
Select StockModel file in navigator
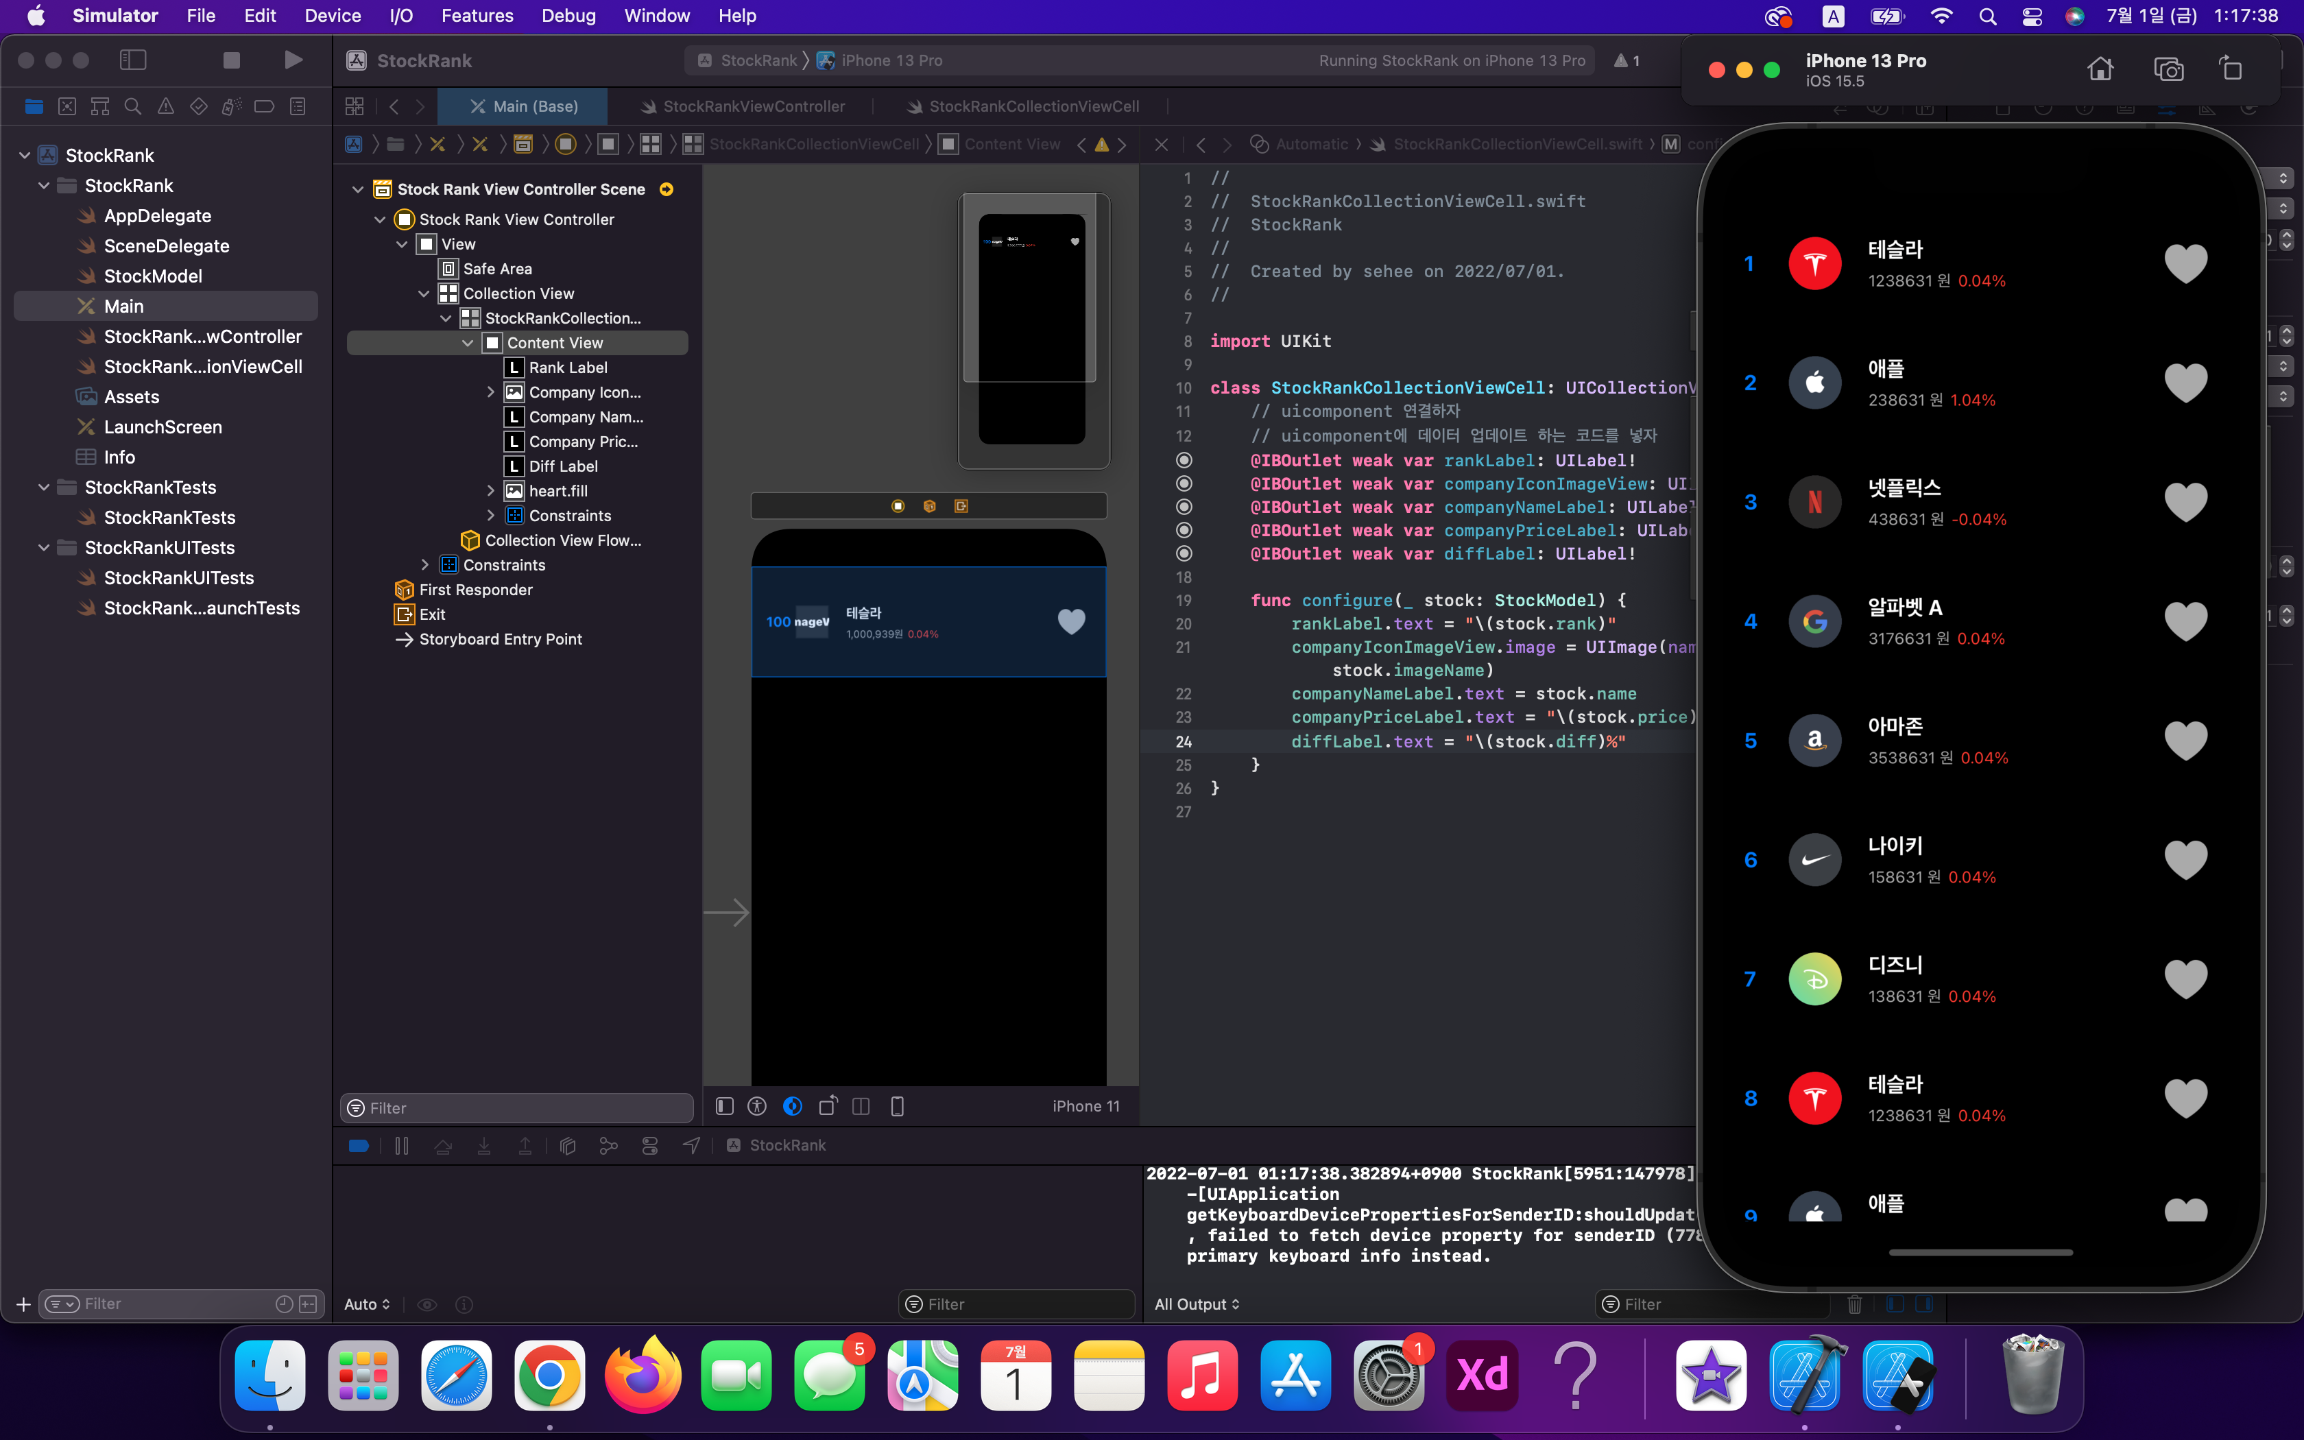tap(152, 276)
